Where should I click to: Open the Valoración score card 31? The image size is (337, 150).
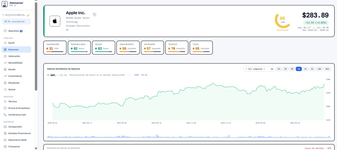click(x=55, y=48)
